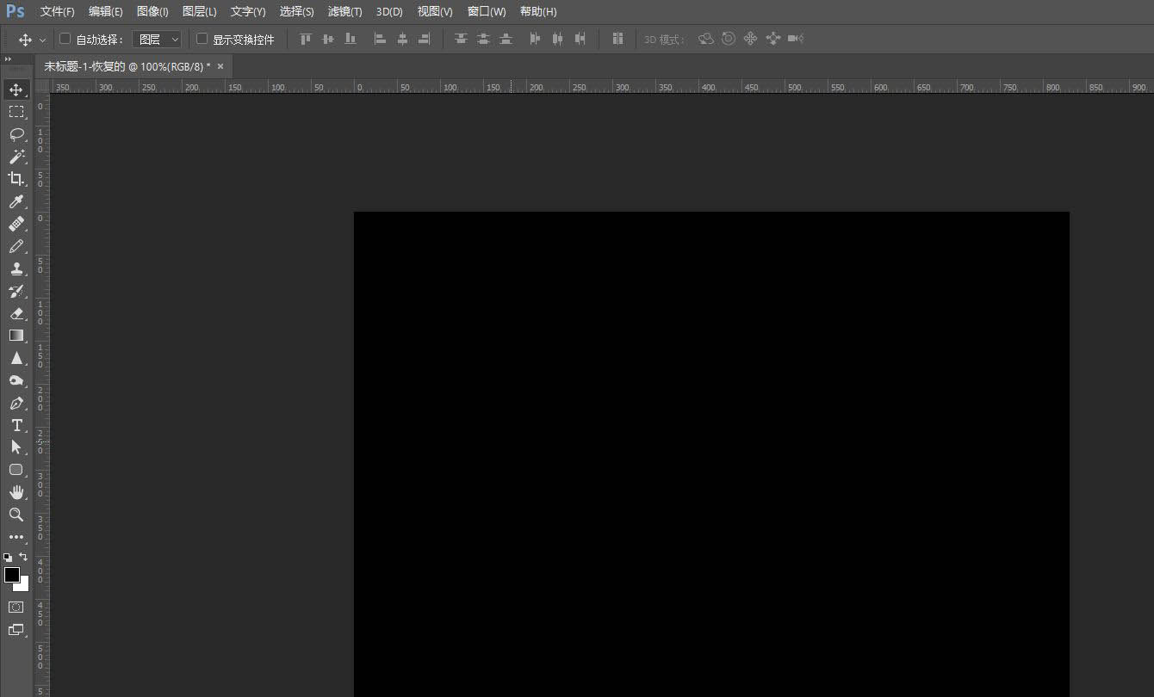The width and height of the screenshot is (1154, 697).
Task: Select the Hand tool
Action: 16,492
